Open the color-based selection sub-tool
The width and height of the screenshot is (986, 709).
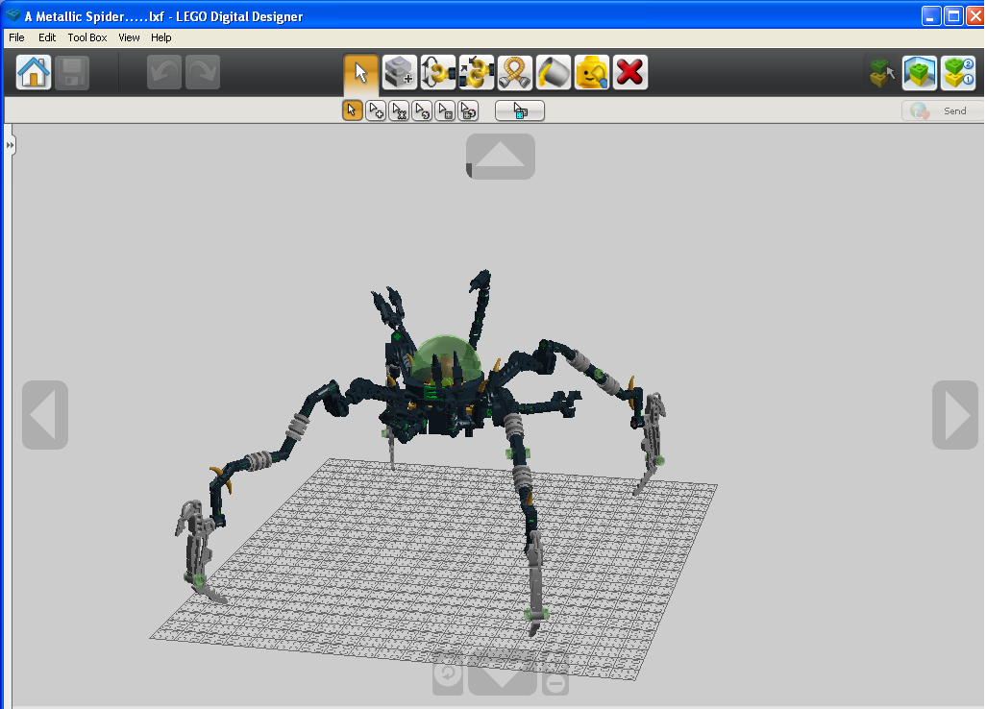(x=423, y=110)
